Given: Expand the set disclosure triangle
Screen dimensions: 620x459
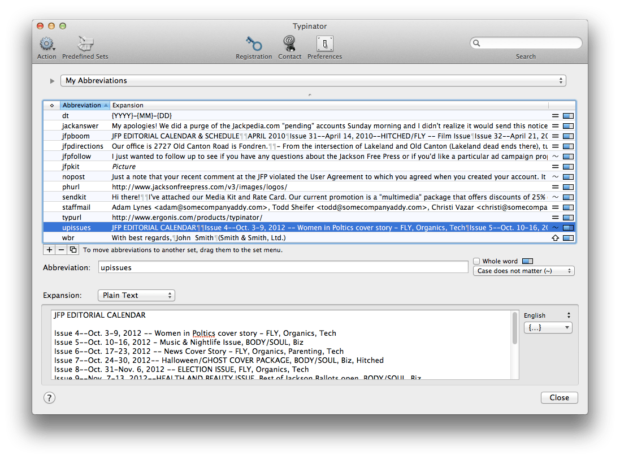Looking at the screenshot, I should click(53, 81).
